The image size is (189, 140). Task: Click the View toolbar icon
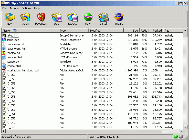(88, 17)
